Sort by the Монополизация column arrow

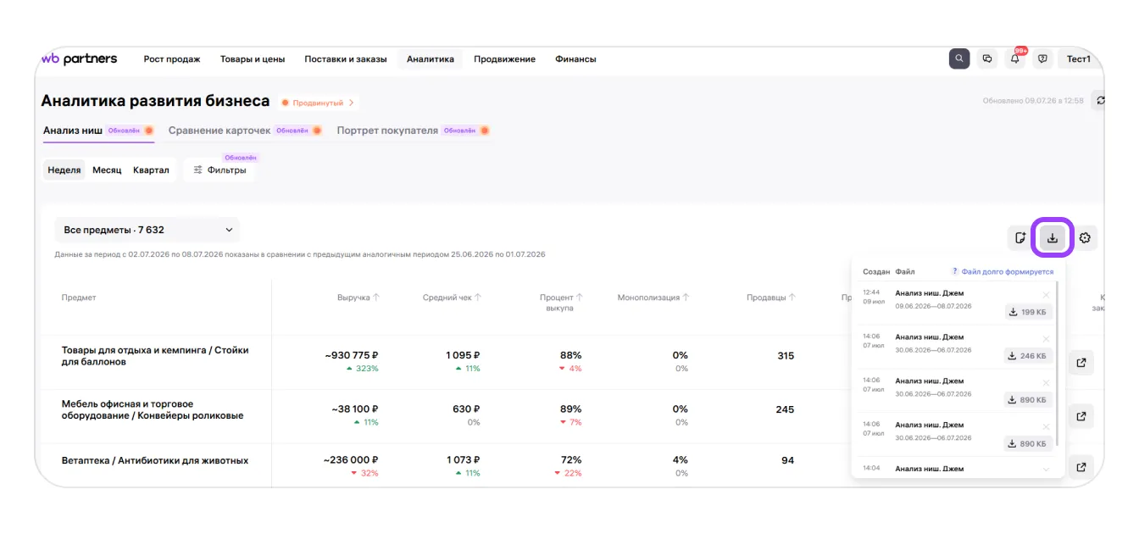tap(686, 298)
